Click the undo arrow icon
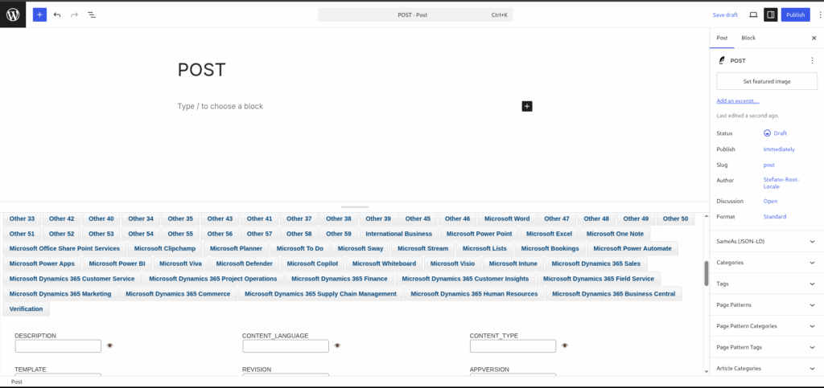 pos(57,14)
